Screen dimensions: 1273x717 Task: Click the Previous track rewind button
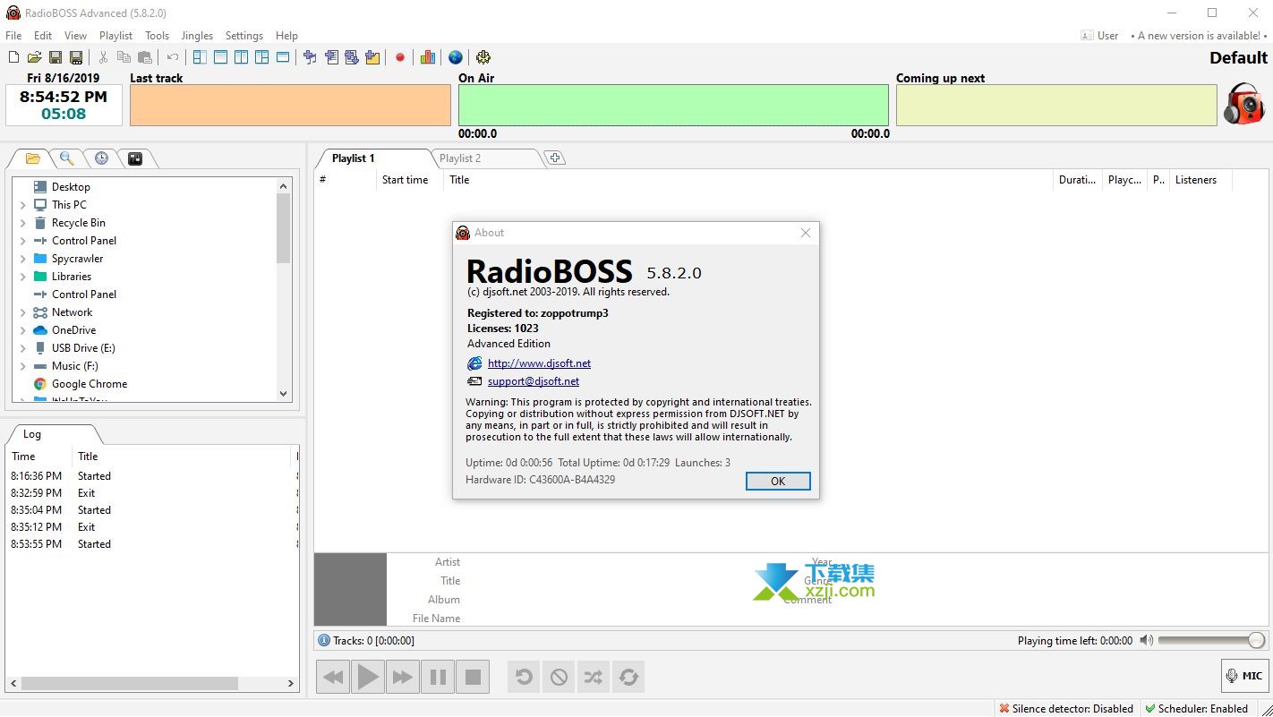pos(333,677)
